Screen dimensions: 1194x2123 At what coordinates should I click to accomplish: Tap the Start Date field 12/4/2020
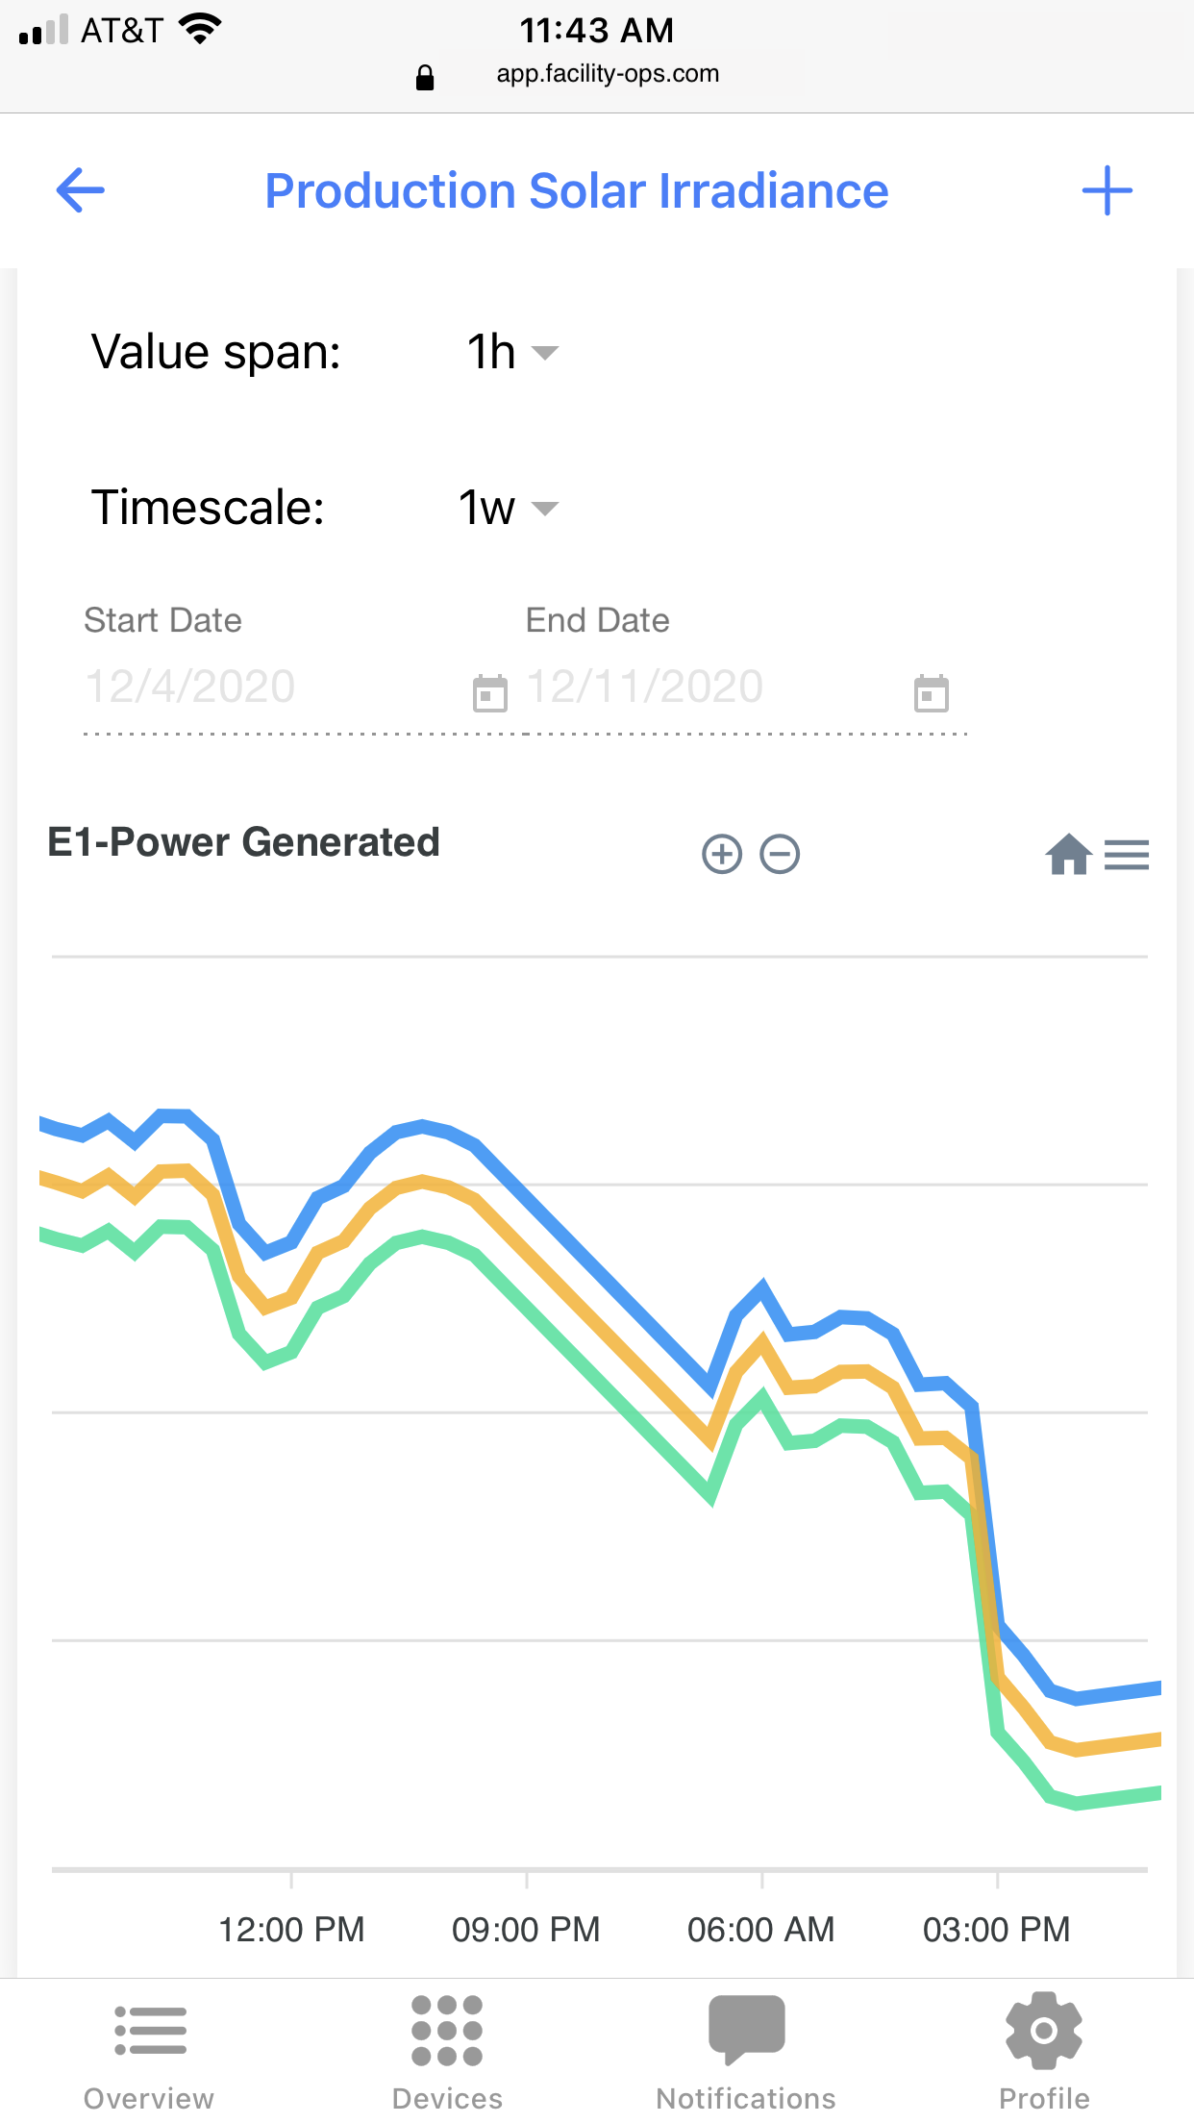coord(190,687)
